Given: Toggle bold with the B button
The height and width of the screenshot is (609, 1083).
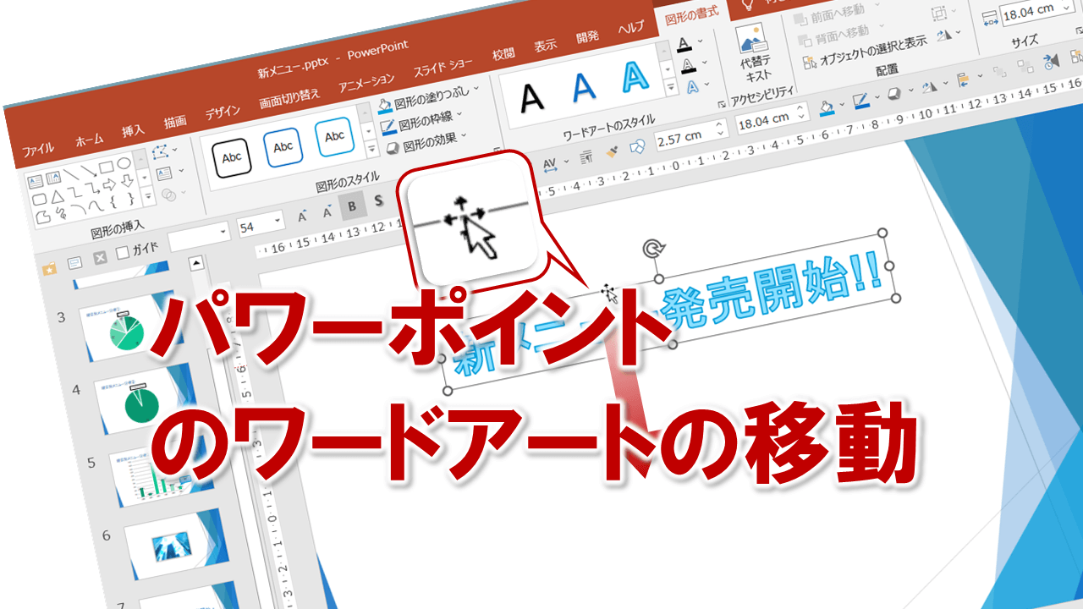Looking at the screenshot, I should pos(353,206).
